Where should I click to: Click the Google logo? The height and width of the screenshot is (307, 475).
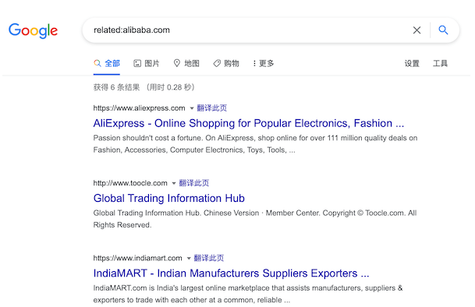point(33,30)
